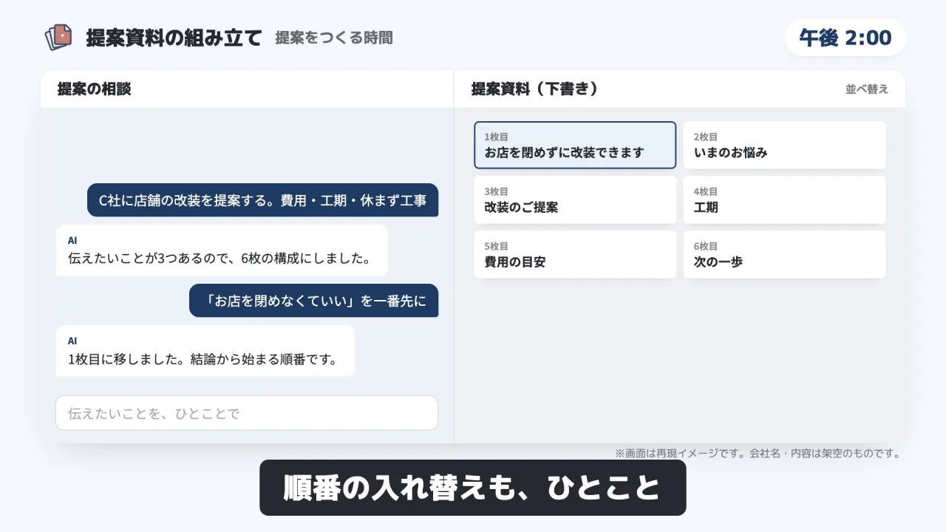The width and height of the screenshot is (946, 532).
Task: Select slide card 1枚目 お店を閉めずに改装できます
Action: (575, 145)
